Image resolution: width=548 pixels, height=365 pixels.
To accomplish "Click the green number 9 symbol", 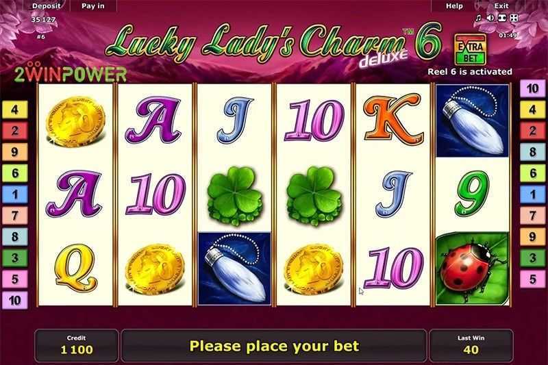I will [472, 194].
